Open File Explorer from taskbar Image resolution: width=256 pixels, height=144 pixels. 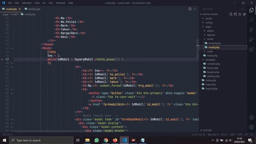coord(88,140)
